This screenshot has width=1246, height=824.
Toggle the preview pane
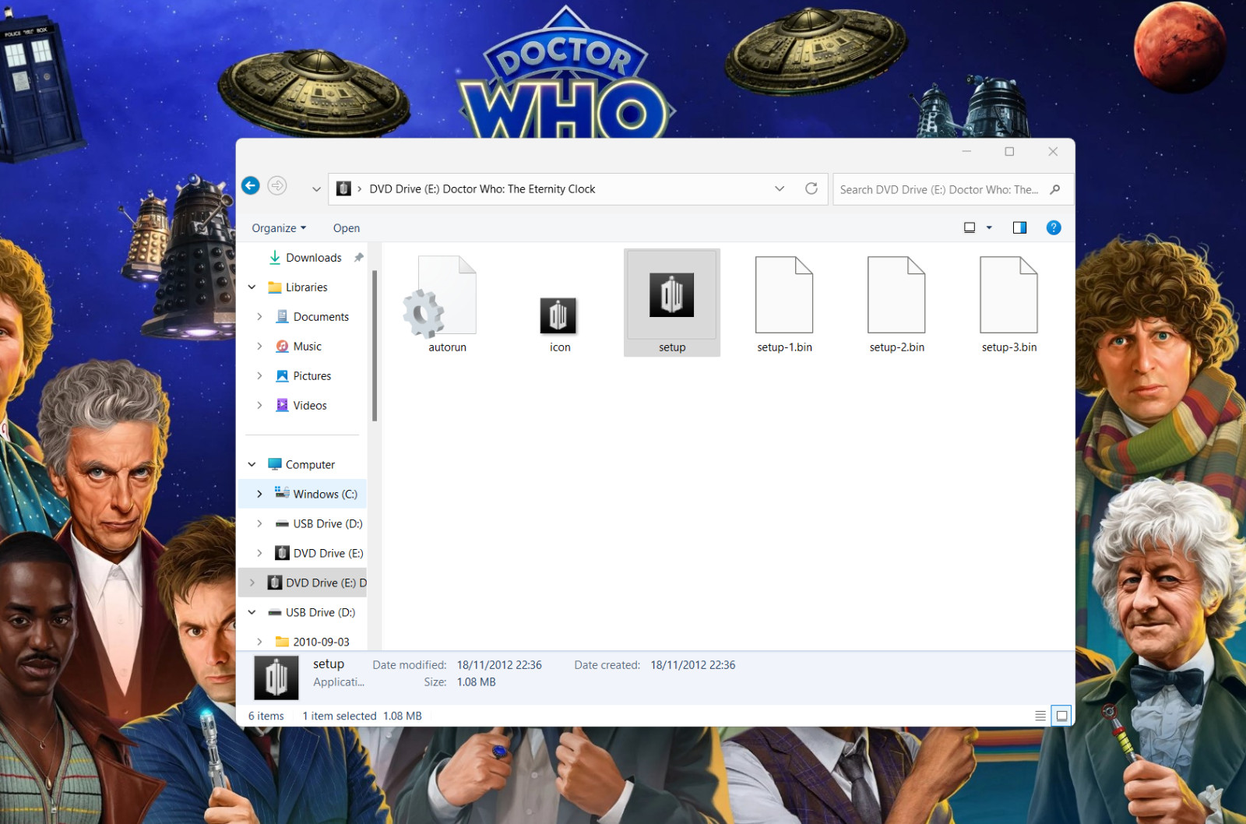pyautogui.click(x=1019, y=227)
